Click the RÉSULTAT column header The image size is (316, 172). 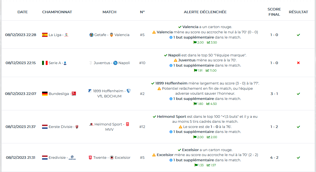click(298, 12)
